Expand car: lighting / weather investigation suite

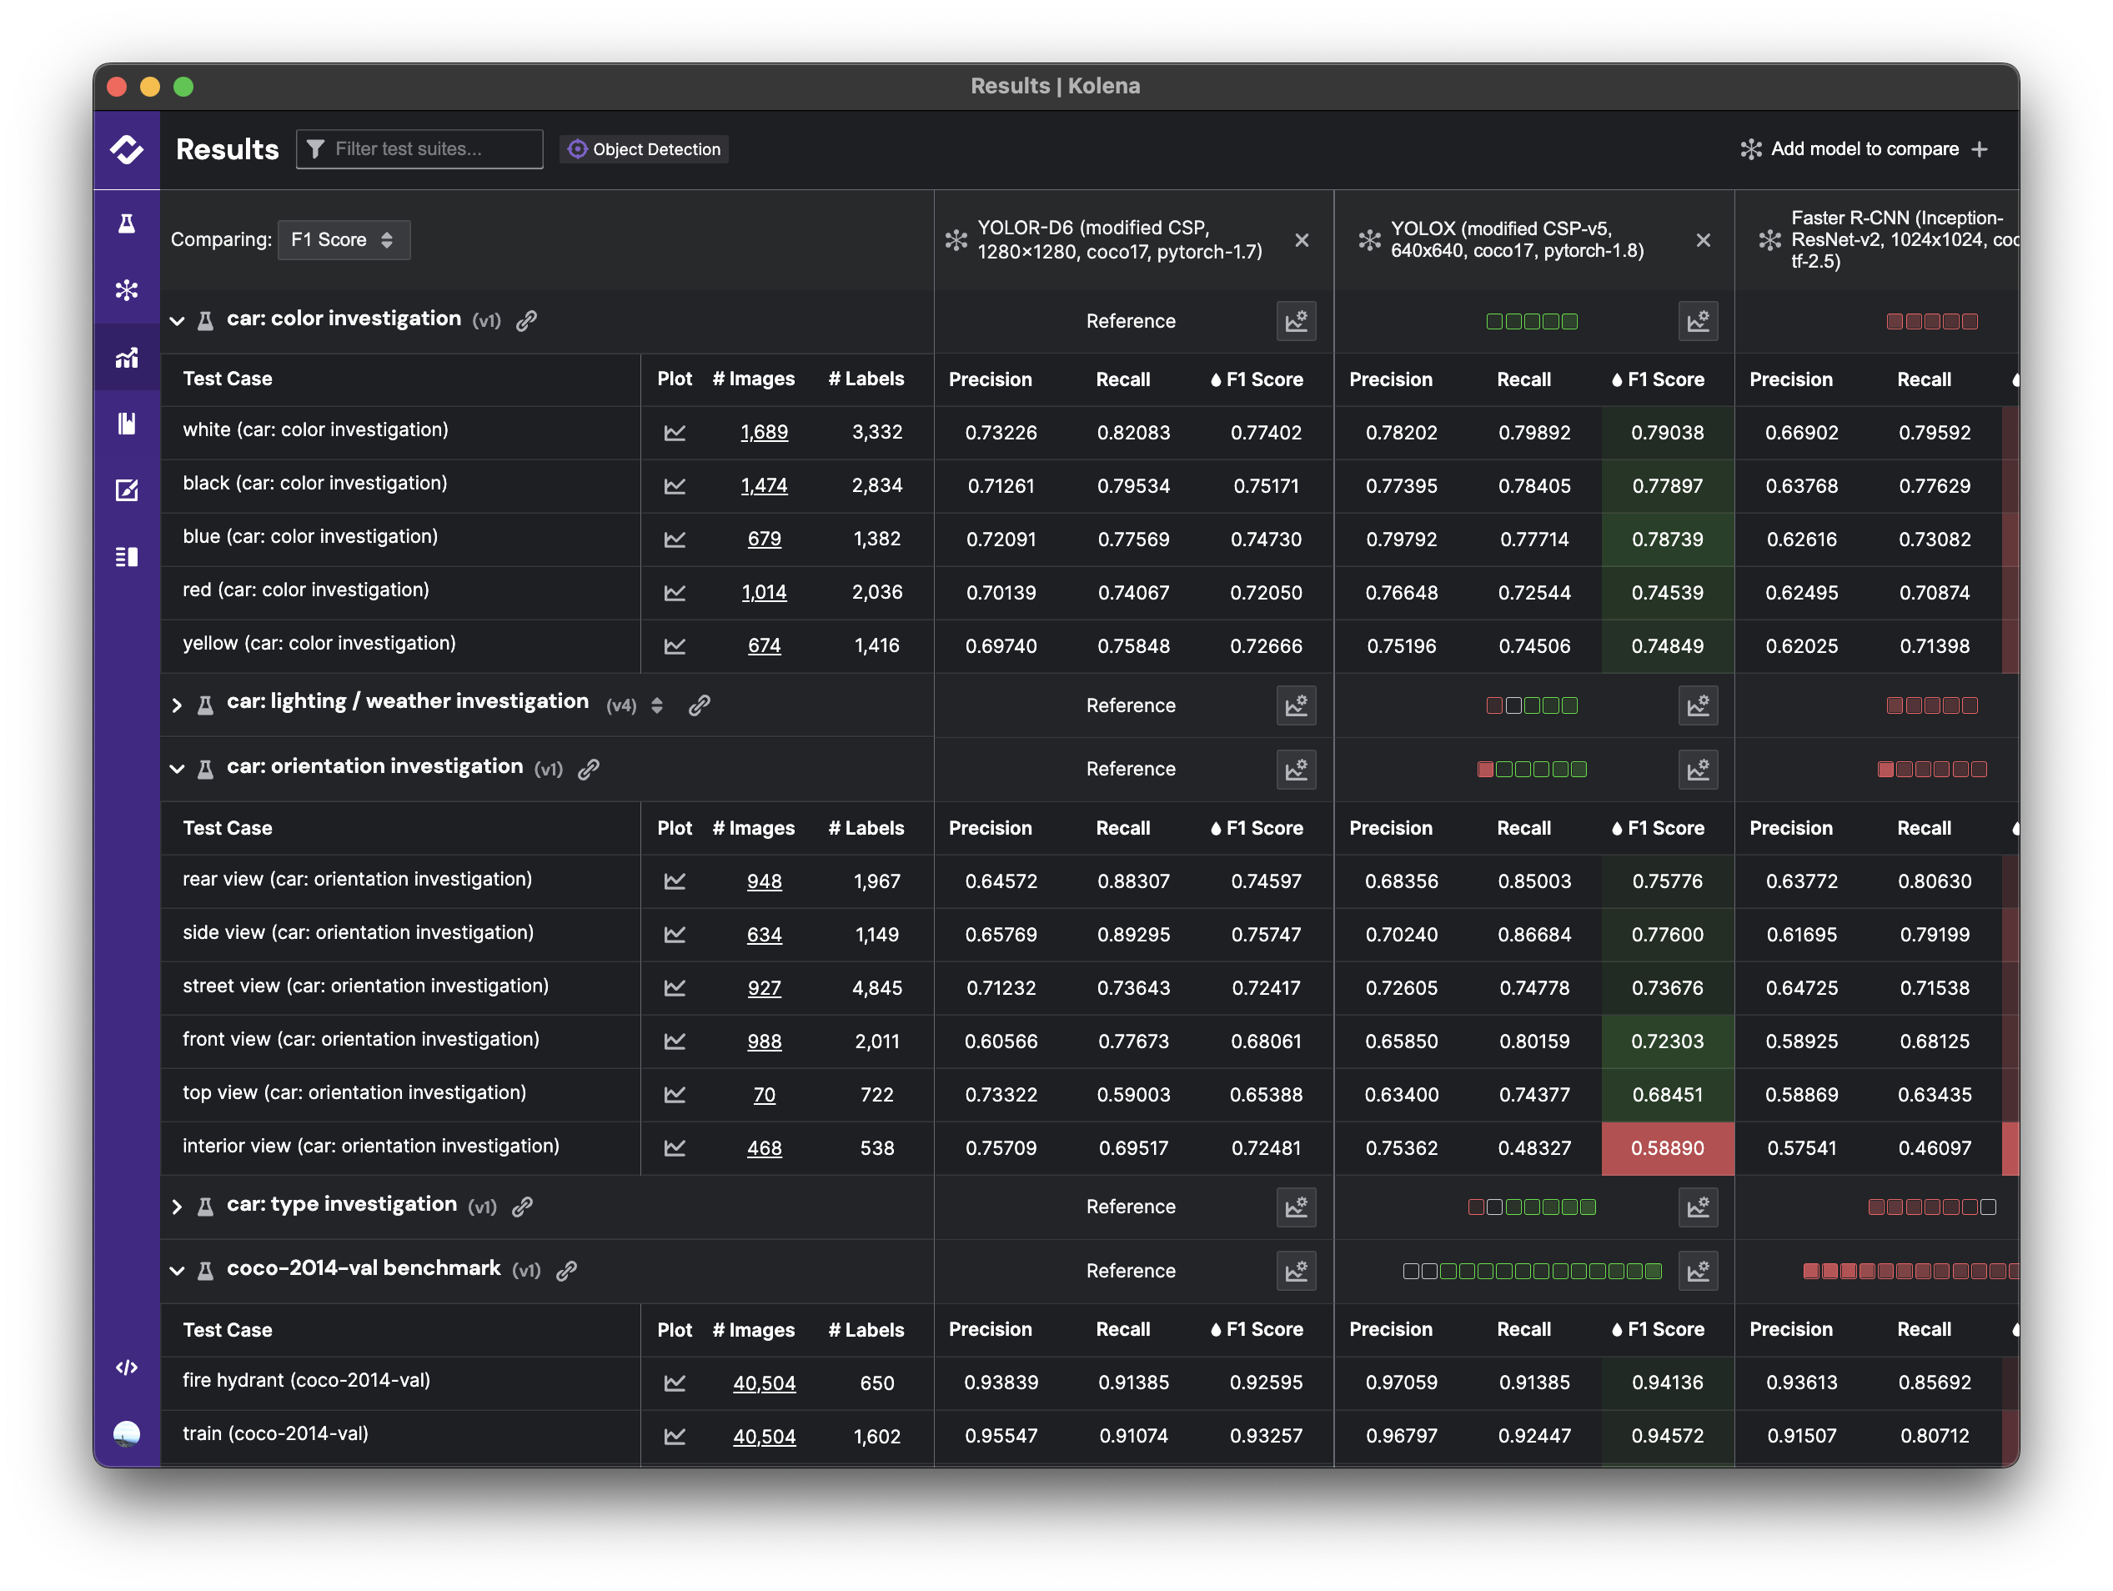coord(177,705)
